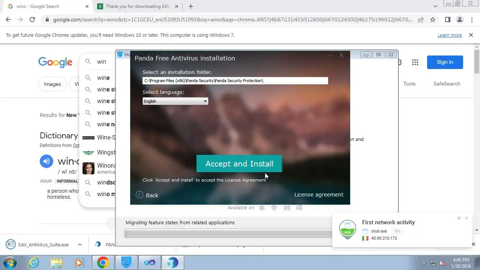Launch Internet Explorer from the taskbar

(34, 262)
